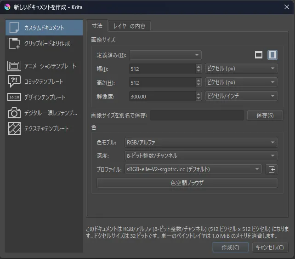295x259 pixels.
Task: Click the 解像度 resolution input field
Action: coord(163,96)
